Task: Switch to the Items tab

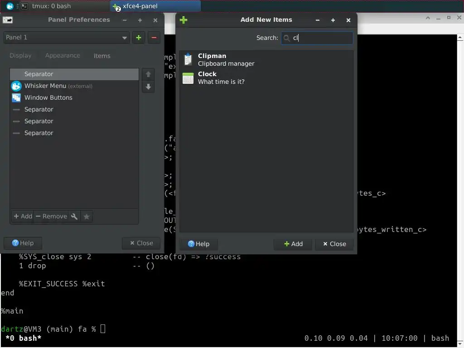Action: pyautogui.click(x=102, y=56)
